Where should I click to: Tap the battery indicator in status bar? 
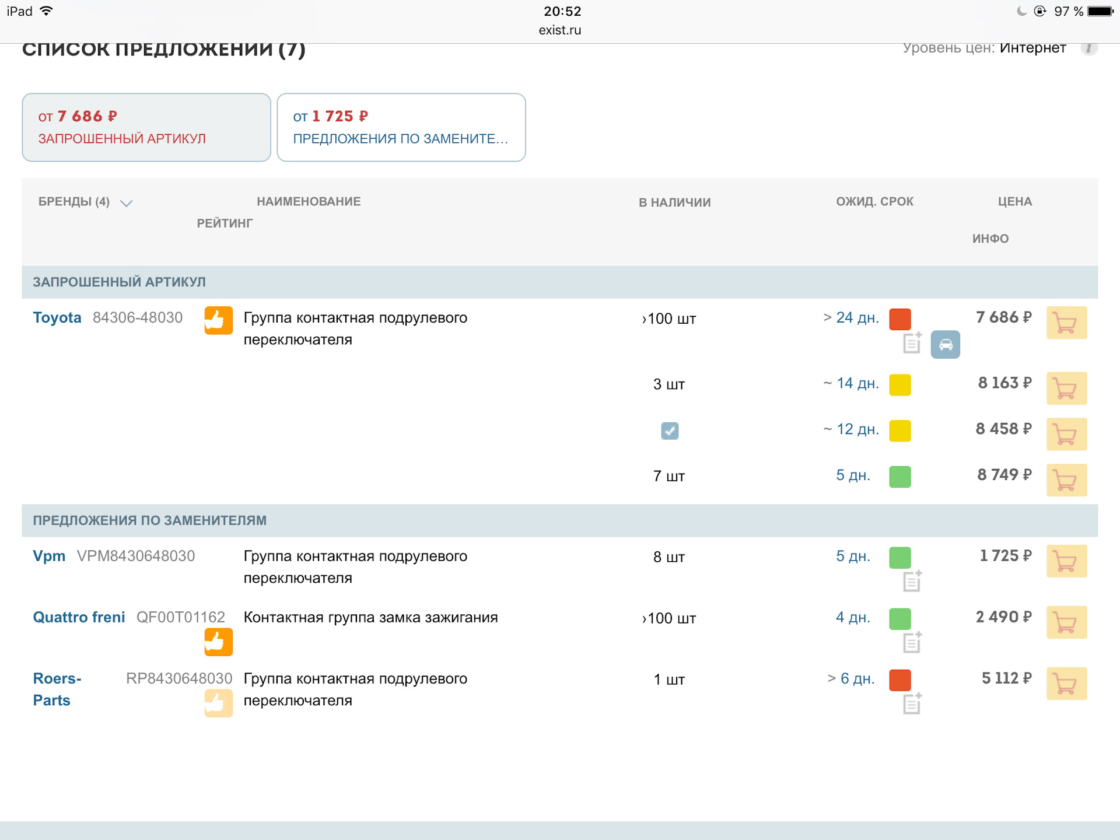tap(1100, 11)
